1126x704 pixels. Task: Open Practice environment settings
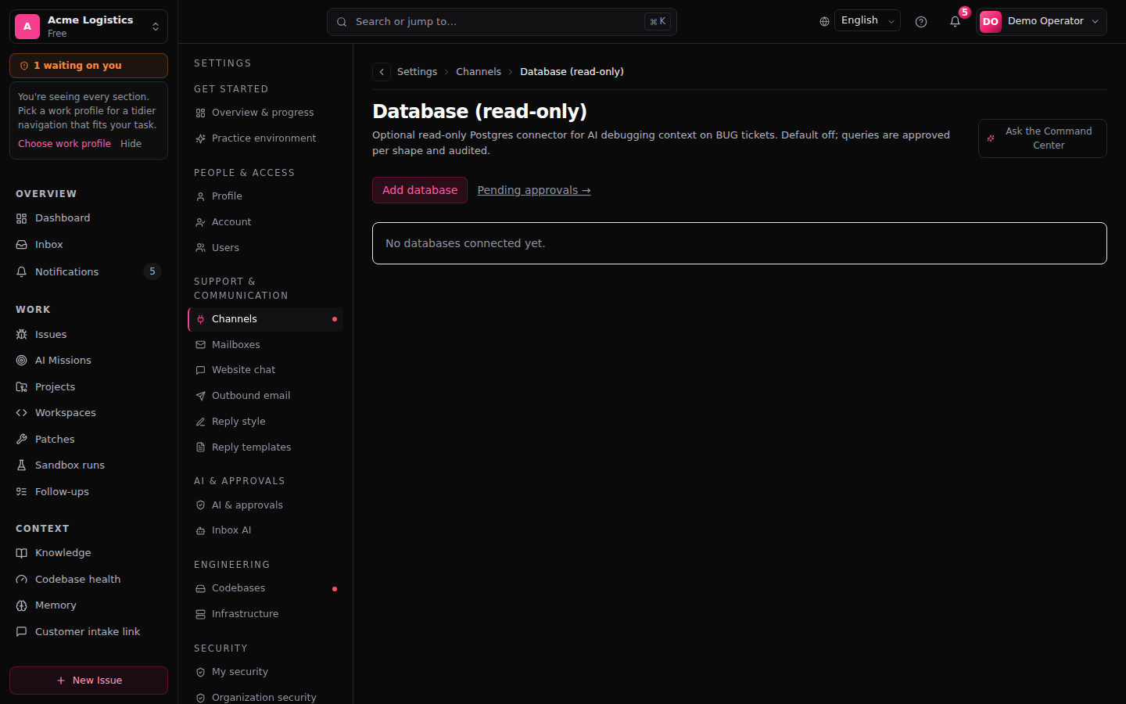coord(265,138)
